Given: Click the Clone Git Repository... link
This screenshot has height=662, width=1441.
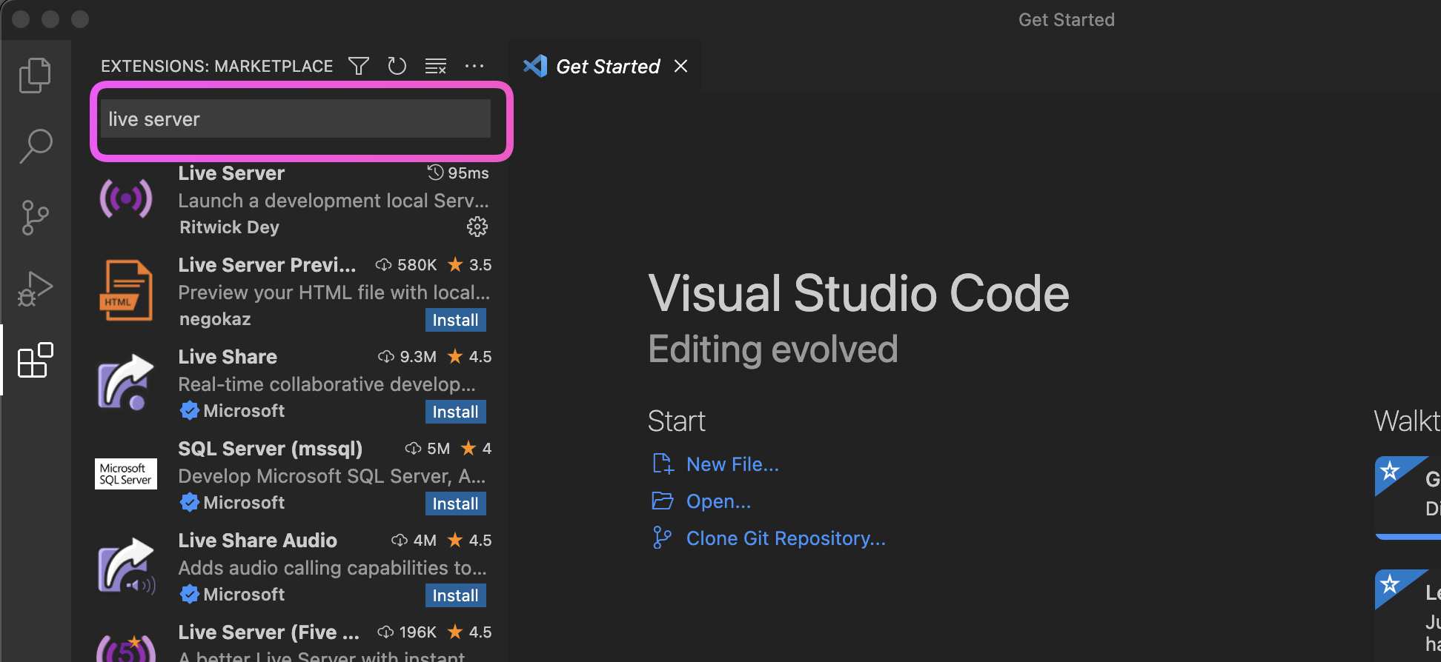Looking at the screenshot, I should (x=785, y=538).
